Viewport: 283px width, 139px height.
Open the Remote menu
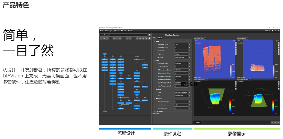pos(117,31)
